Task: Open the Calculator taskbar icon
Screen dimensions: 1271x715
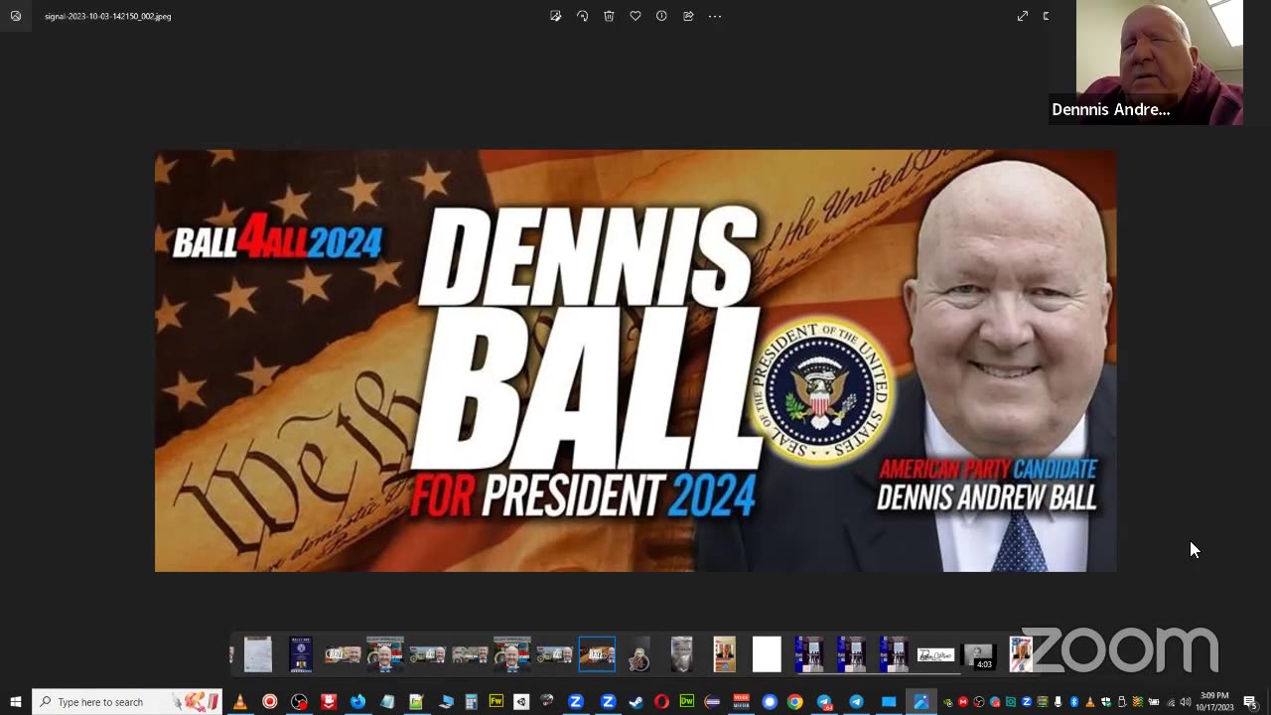Action: tap(472, 702)
